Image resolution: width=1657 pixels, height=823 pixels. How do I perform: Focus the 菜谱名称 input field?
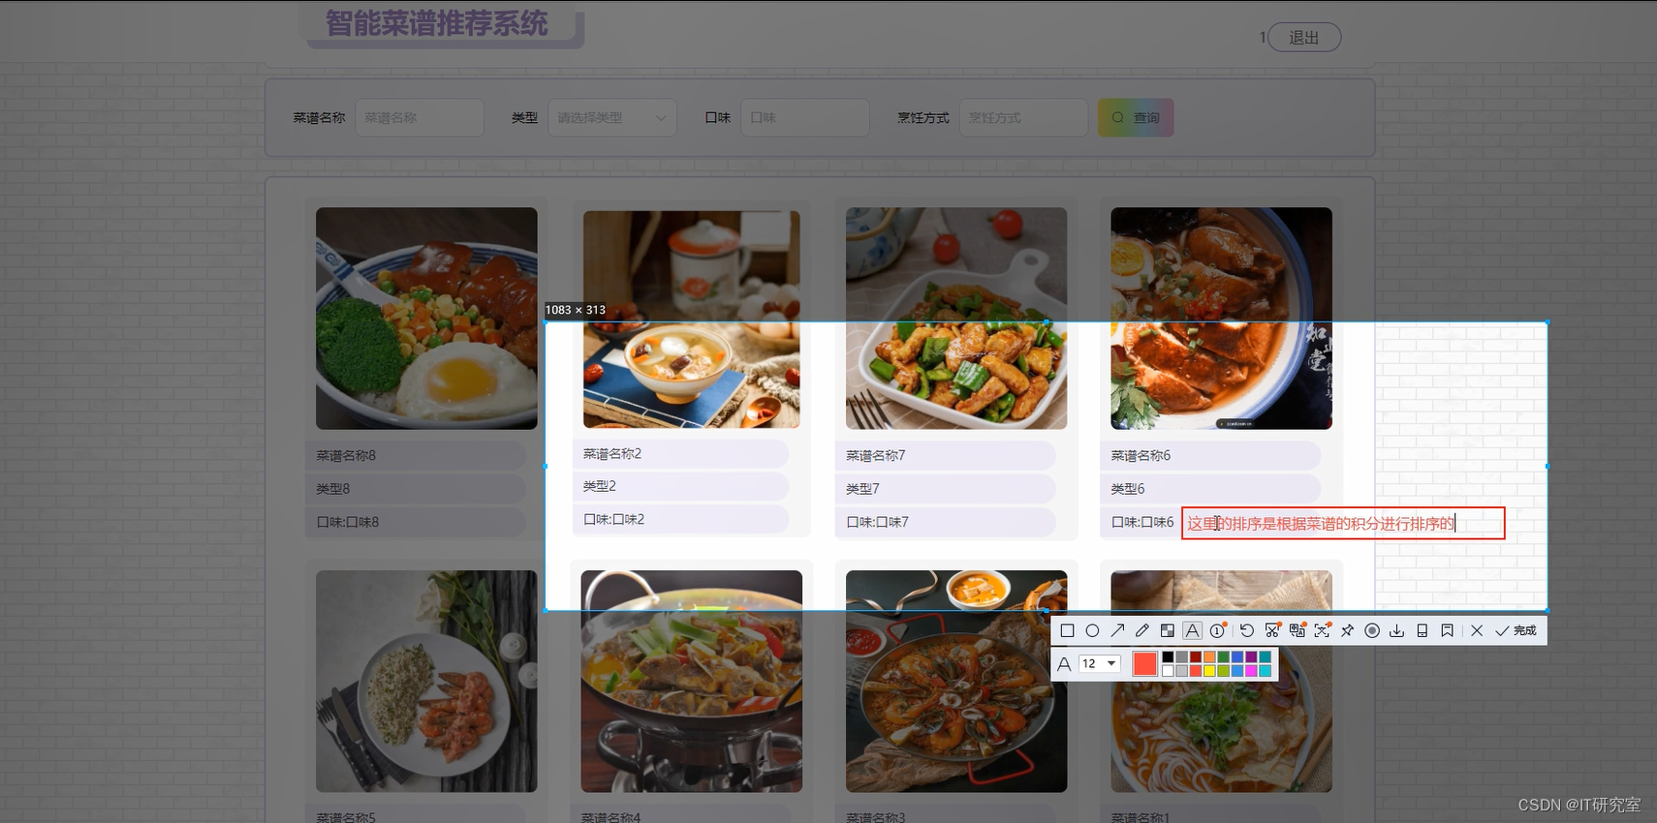coord(420,117)
